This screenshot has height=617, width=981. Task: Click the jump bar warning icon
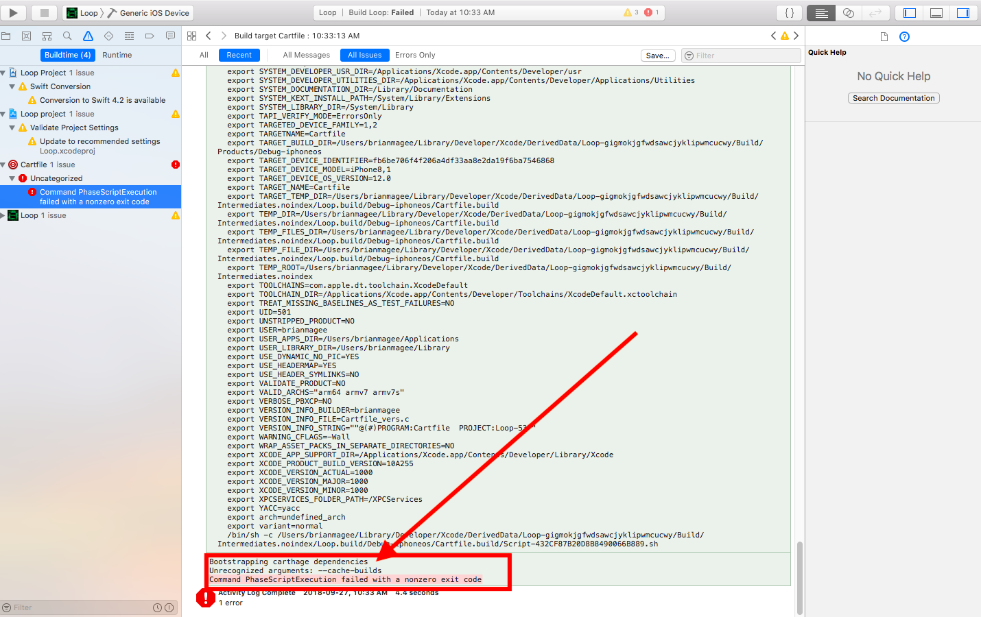785,36
